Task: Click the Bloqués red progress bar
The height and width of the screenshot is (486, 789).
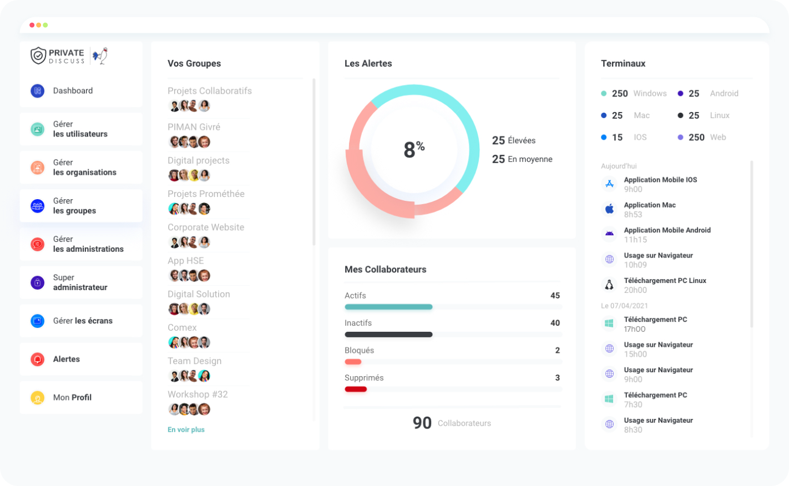Action: tap(353, 362)
